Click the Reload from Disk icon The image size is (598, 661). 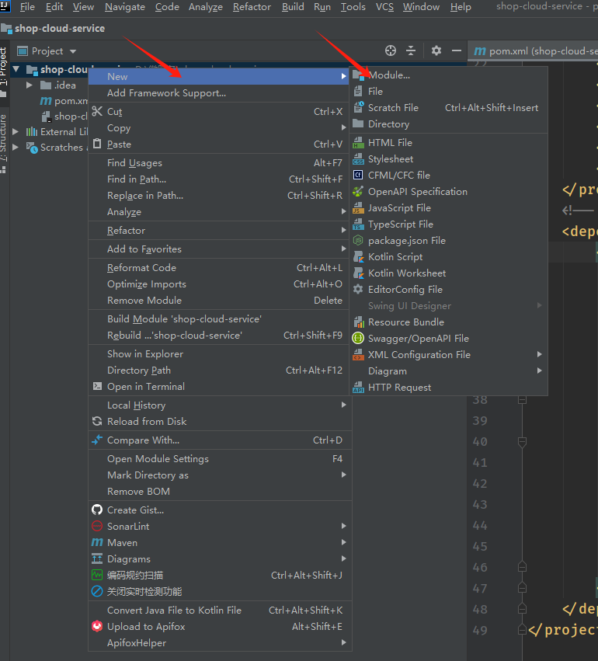[97, 421]
